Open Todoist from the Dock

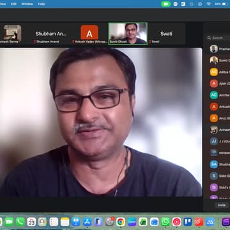(199, 222)
